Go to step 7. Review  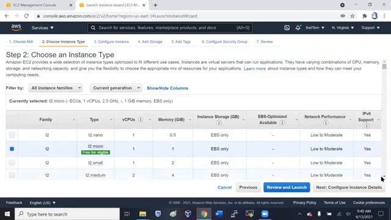click(x=265, y=42)
